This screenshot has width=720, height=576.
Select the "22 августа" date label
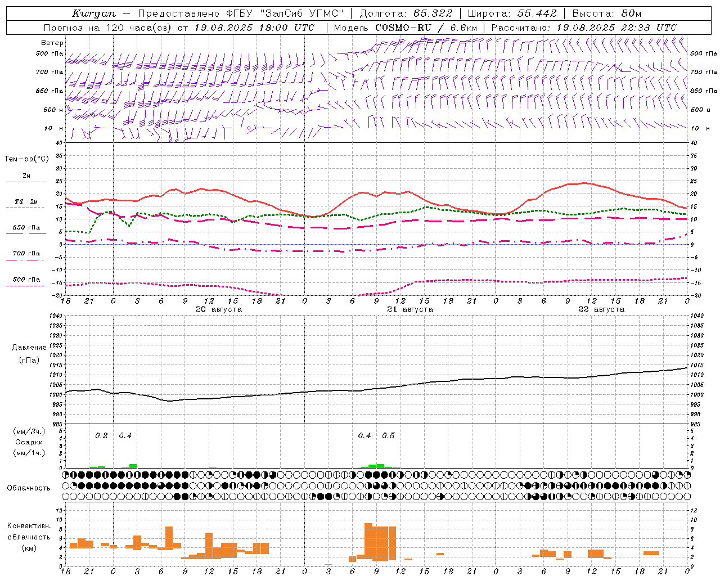click(x=601, y=309)
